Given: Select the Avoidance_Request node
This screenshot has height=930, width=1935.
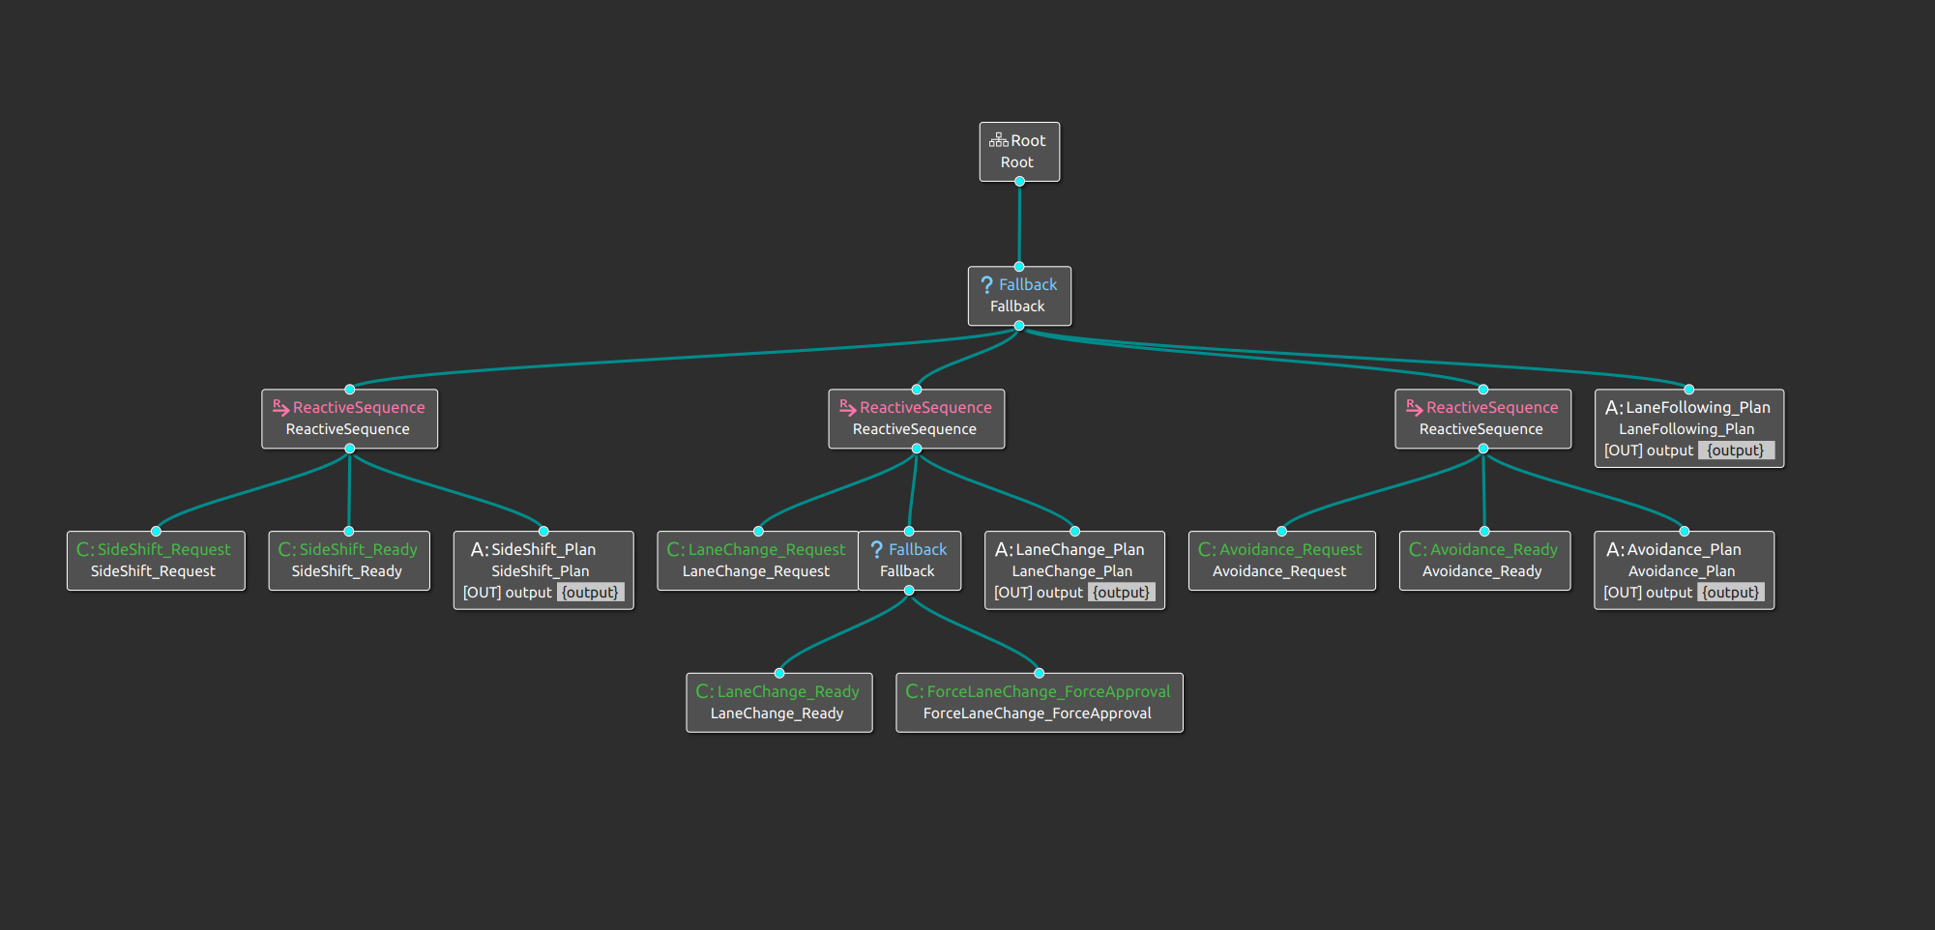Looking at the screenshot, I should click(x=1281, y=560).
